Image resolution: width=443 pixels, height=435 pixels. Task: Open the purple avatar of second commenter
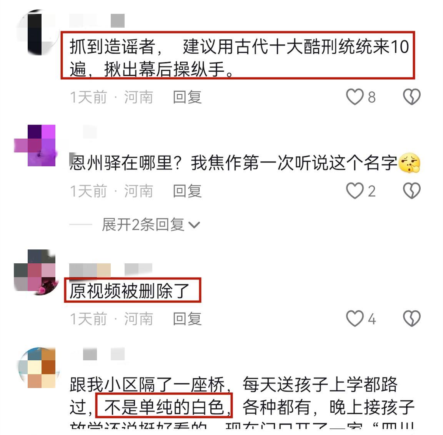coord(35,146)
